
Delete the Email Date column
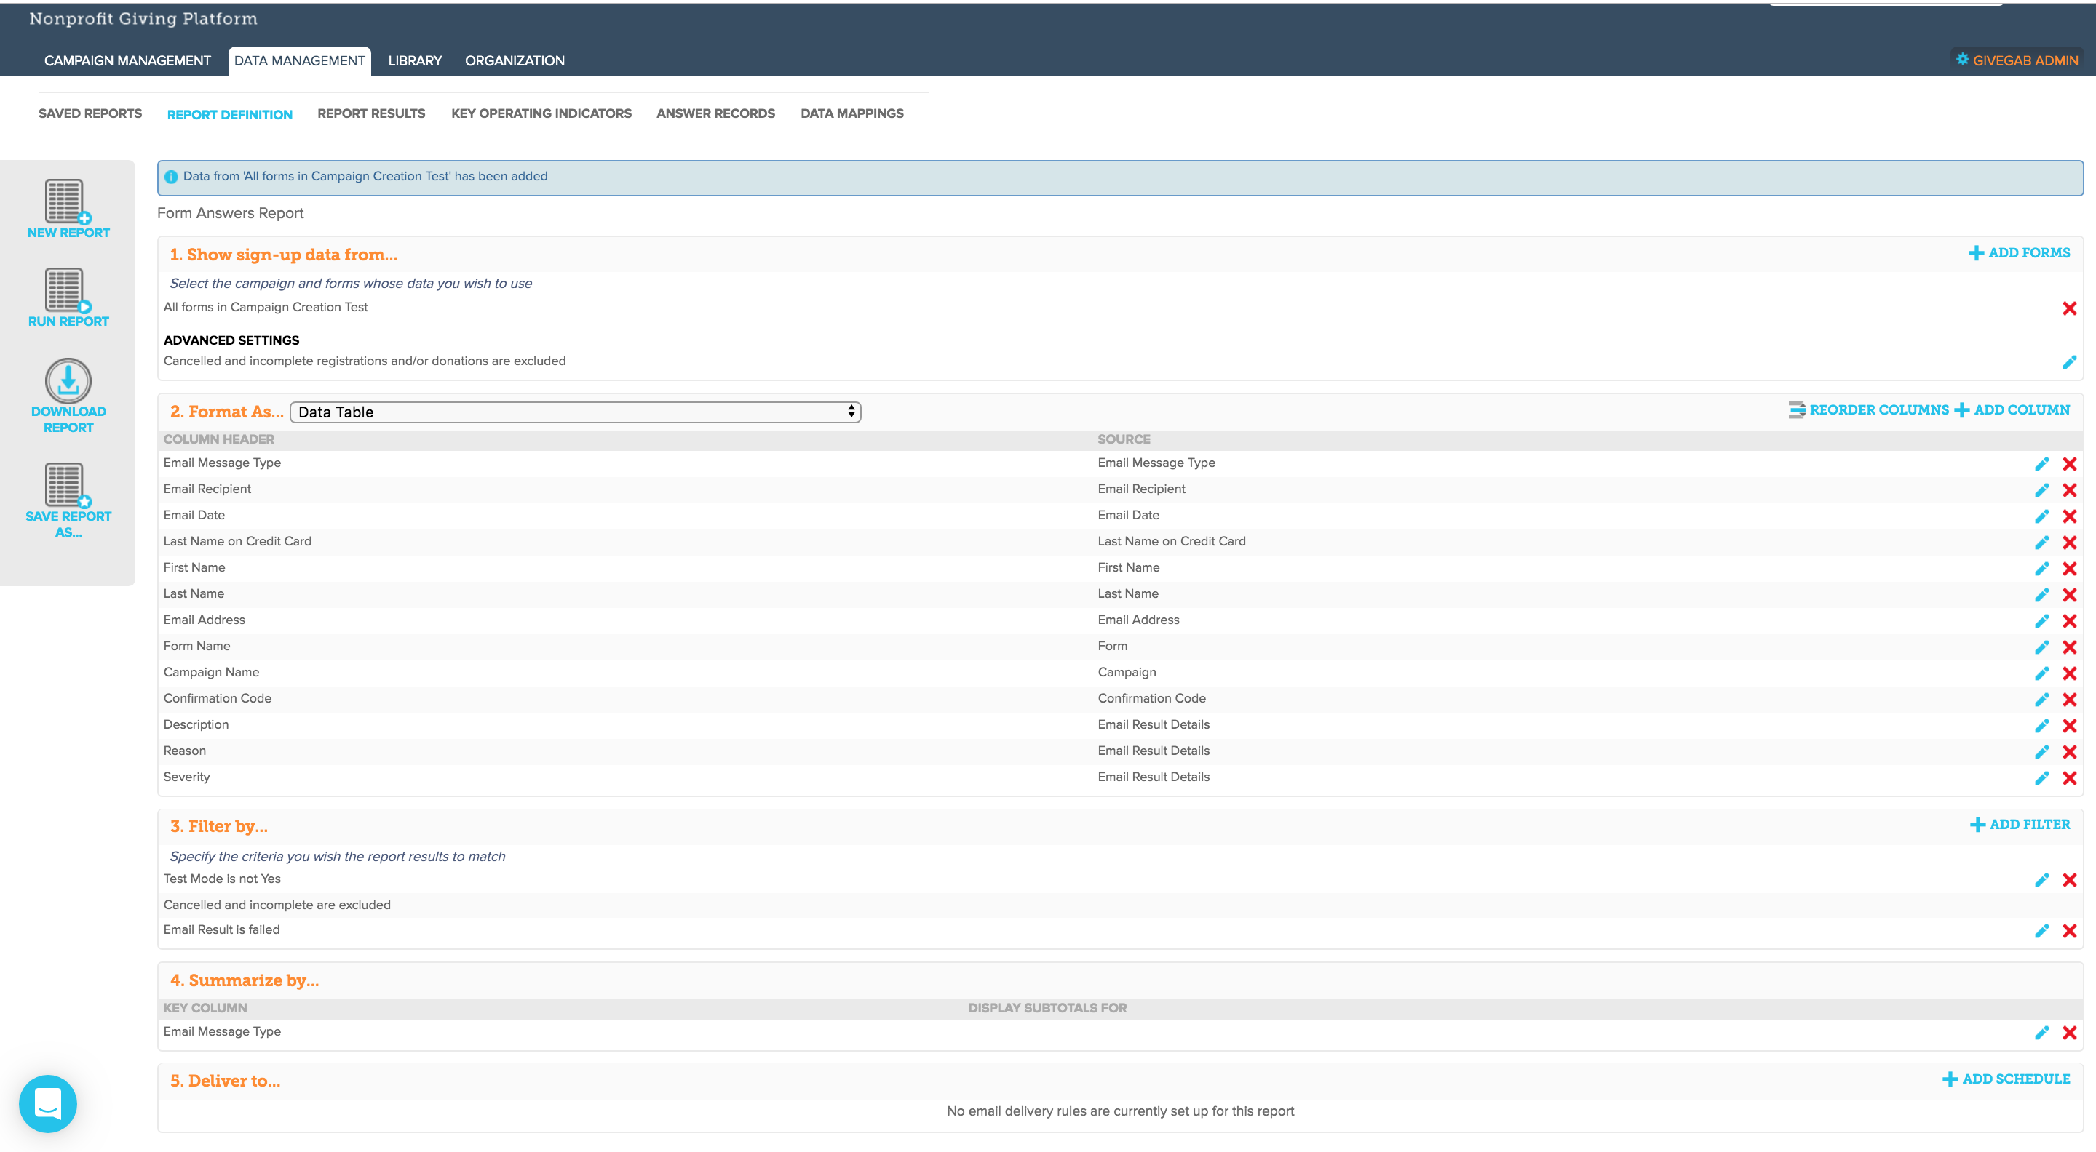(x=2069, y=516)
